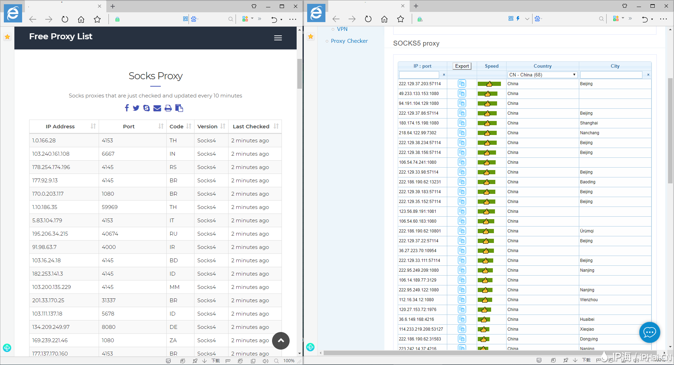Copy proxy 222.129.37.203:57114 icon
The image size is (674, 365).
pos(462,84)
